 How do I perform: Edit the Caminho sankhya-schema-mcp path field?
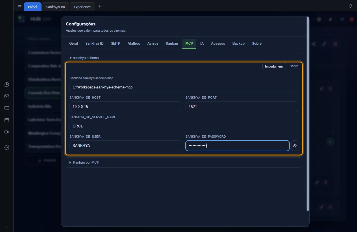[x=184, y=87]
